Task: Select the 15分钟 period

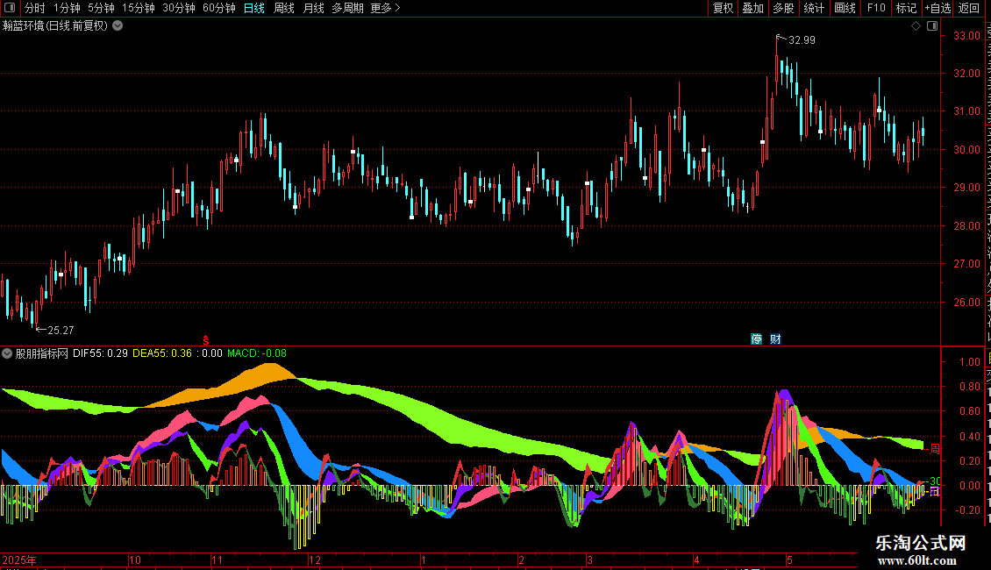Action: tap(139, 8)
